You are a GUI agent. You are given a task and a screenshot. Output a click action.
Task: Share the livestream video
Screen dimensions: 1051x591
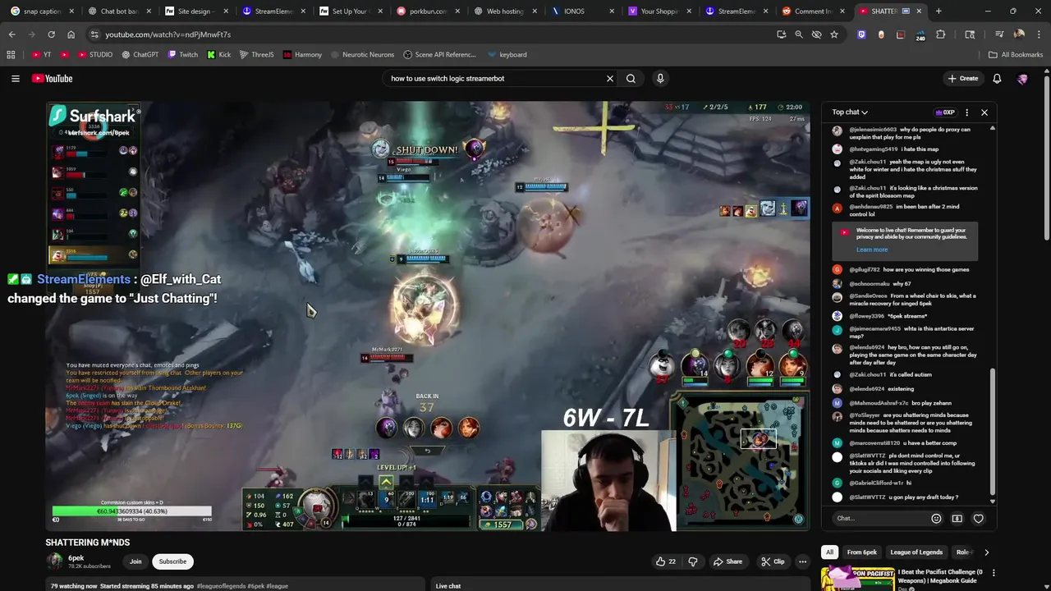click(x=727, y=561)
